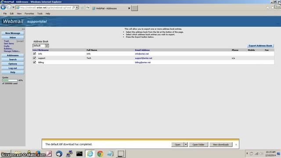Click the Export Address Book button
The height and width of the screenshot is (158, 281).
click(x=260, y=46)
